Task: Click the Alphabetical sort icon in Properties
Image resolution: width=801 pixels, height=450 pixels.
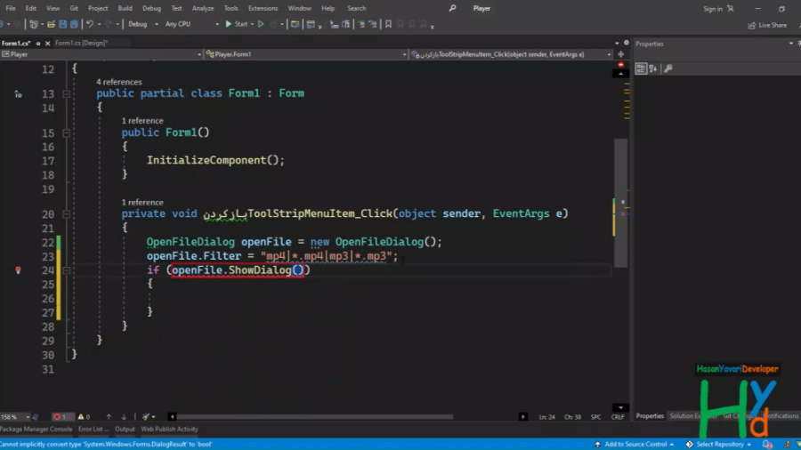Action: pos(652,68)
